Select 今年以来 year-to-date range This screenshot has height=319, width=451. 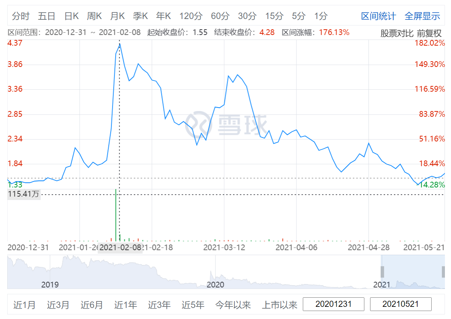pos(233,305)
